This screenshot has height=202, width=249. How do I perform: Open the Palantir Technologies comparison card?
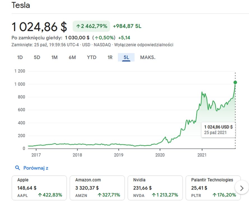pos(213,188)
